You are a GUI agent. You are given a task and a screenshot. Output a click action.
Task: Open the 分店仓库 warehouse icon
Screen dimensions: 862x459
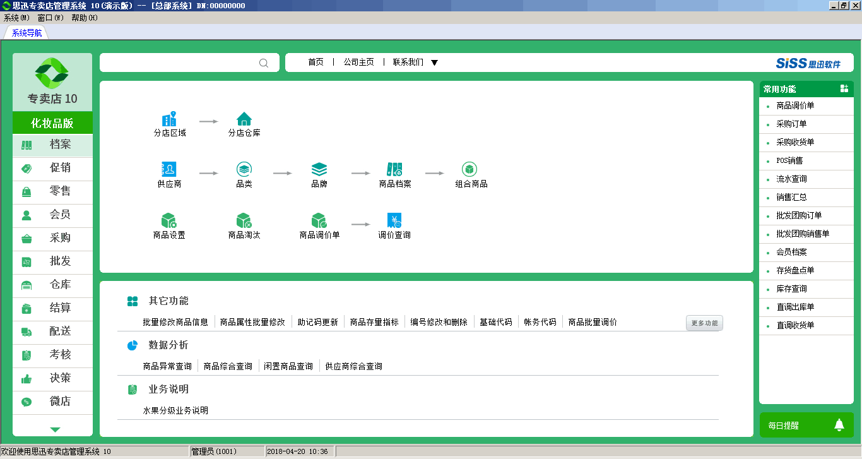[244, 119]
